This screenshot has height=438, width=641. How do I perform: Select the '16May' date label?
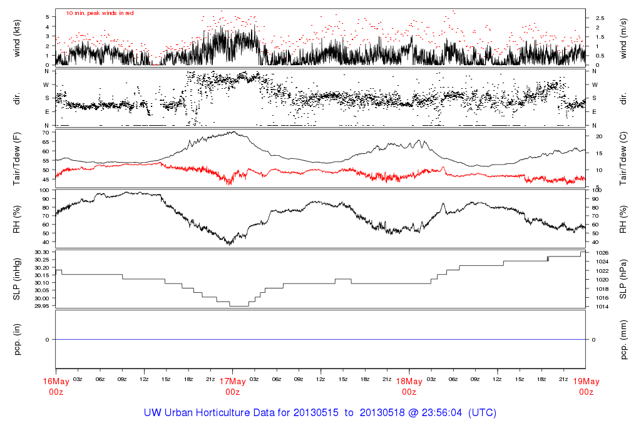pos(56,382)
